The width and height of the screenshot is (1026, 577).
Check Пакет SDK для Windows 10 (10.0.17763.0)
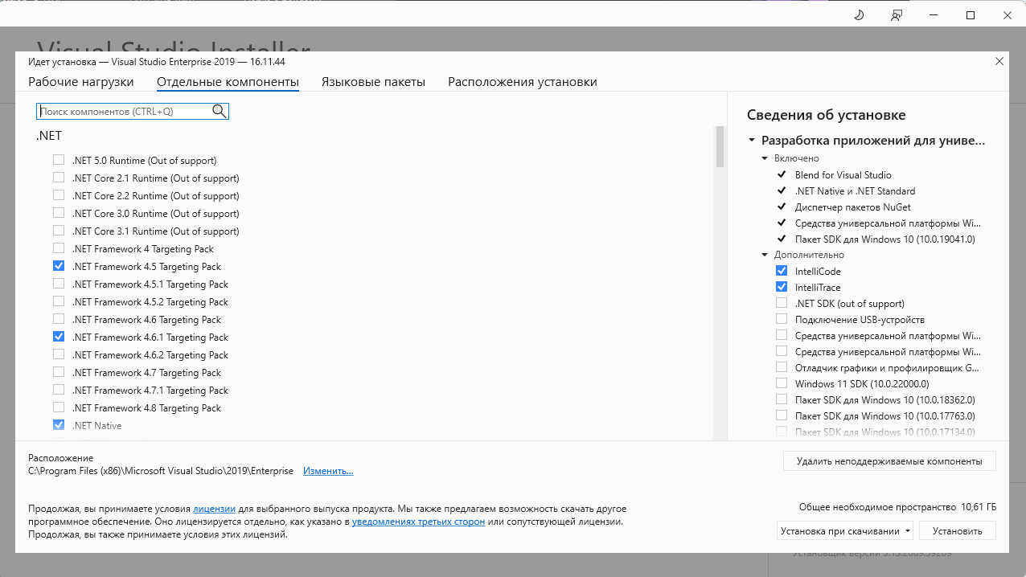point(782,415)
